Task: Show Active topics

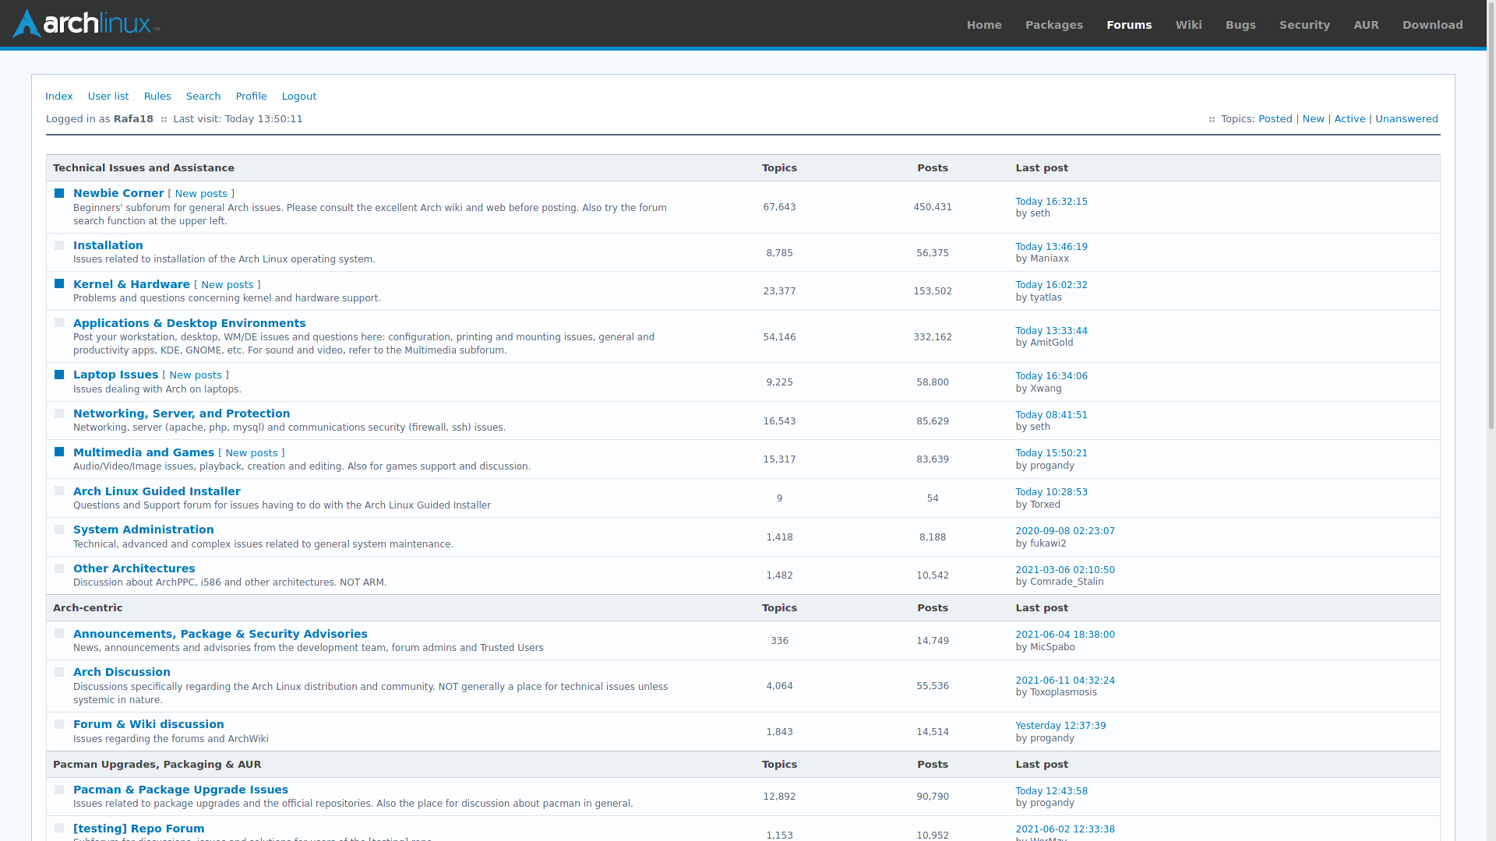Action: [1350, 119]
